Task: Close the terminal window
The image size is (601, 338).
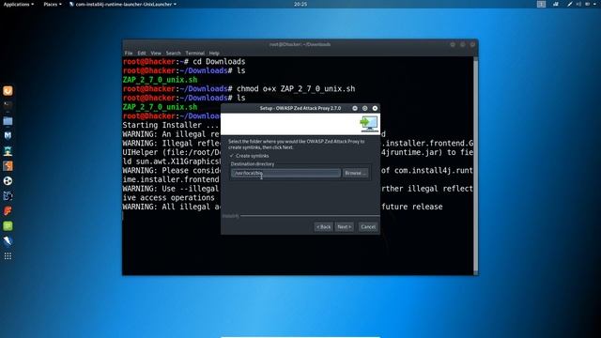Action: (x=472, y=44)
